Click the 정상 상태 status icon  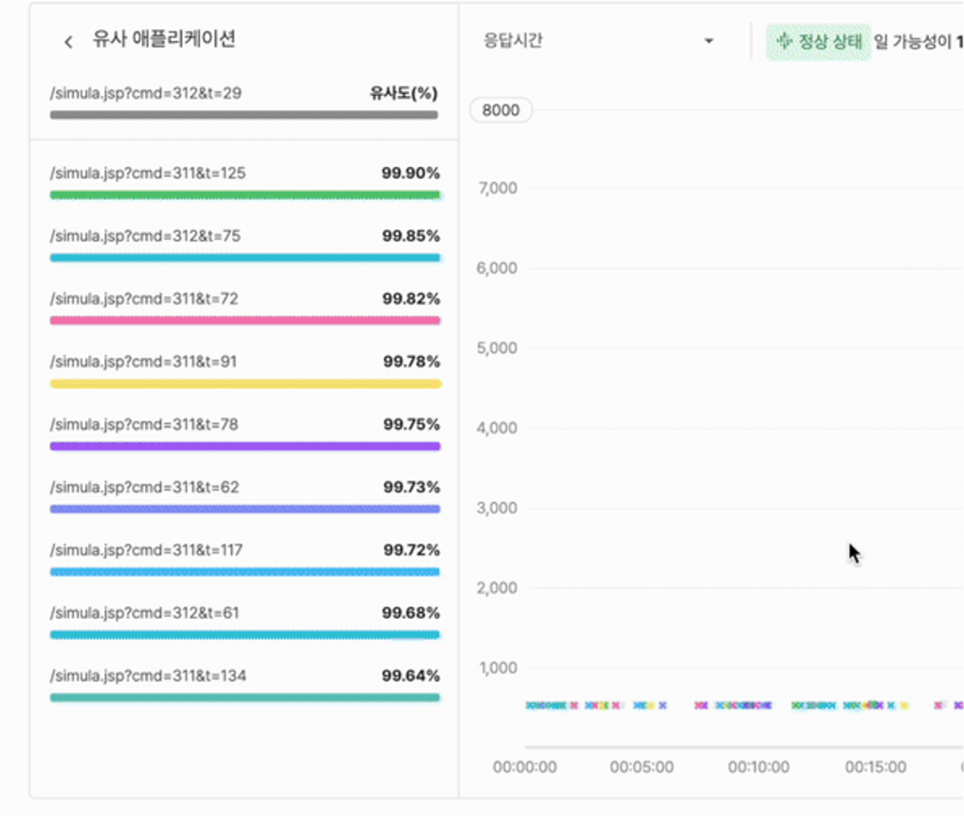click(x=784, y=42)
